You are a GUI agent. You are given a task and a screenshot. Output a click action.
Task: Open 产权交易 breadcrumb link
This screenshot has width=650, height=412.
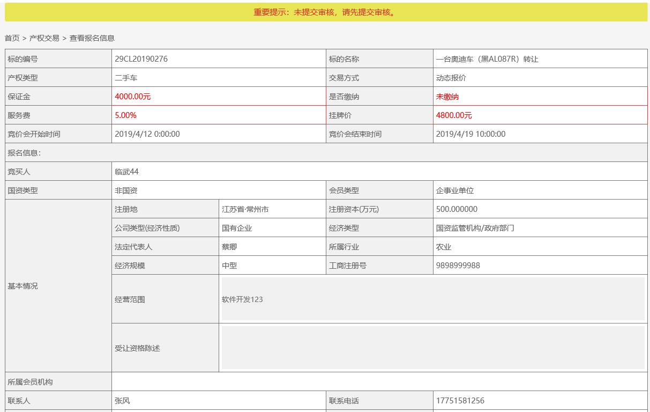click(44, 38)
